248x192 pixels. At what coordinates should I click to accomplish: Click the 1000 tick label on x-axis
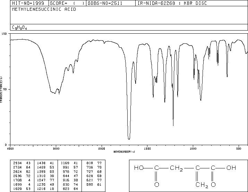193,149
